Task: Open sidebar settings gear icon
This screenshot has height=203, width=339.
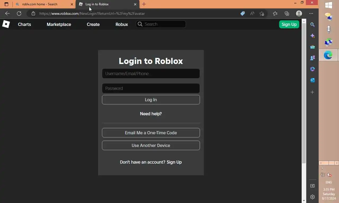Action: pos(313,197)
